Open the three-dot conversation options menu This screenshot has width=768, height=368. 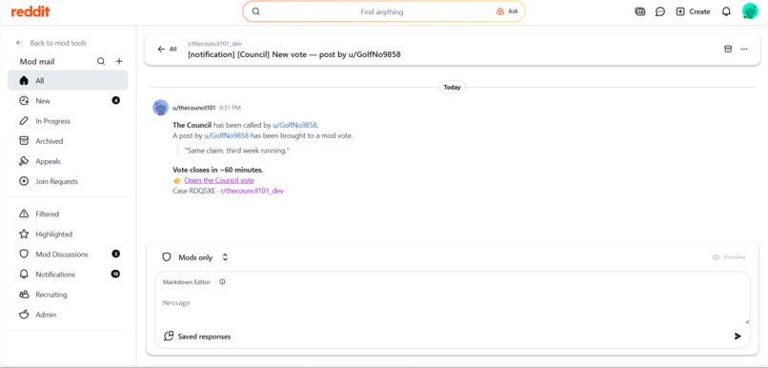click(744, 49)
